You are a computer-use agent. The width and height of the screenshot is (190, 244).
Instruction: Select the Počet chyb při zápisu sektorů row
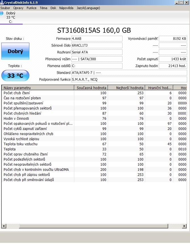tap(94, 174)
